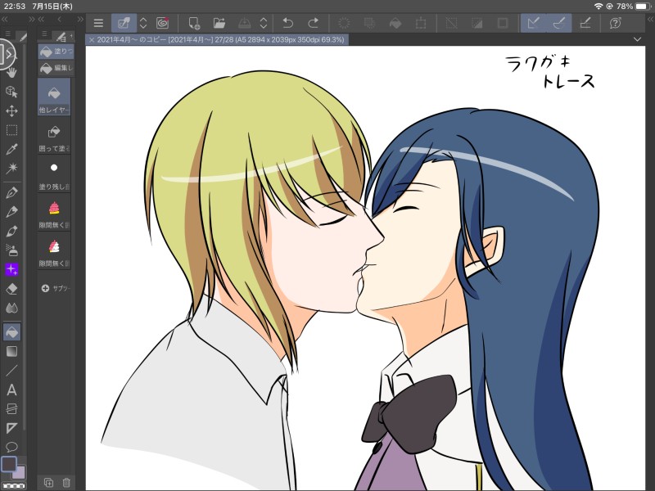The width and height of the screenshot is (655, 491).
Task: Select the Fill bucket tool in toolbar
Action: tap(11, 332)
